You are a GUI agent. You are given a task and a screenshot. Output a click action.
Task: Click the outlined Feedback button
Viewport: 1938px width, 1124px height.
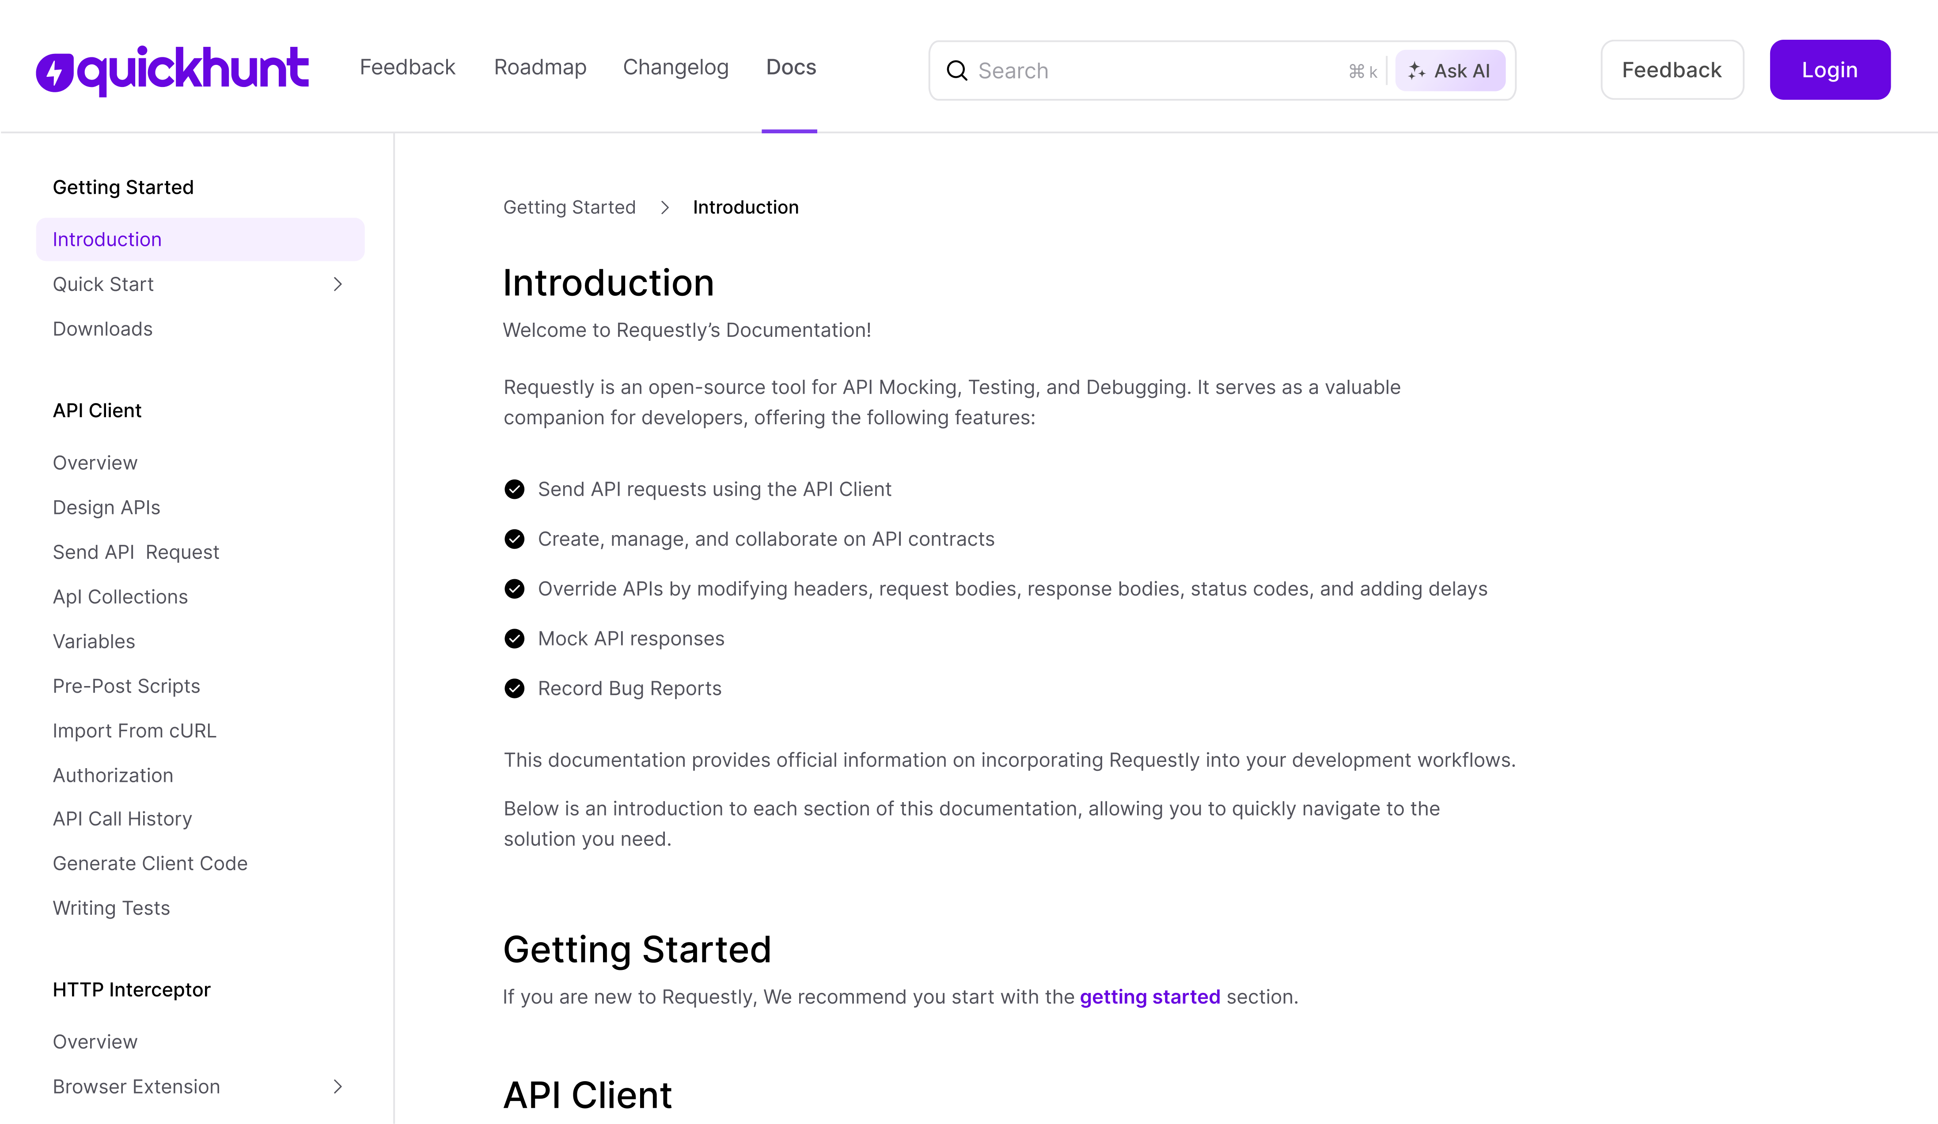tap(1672, 70)
